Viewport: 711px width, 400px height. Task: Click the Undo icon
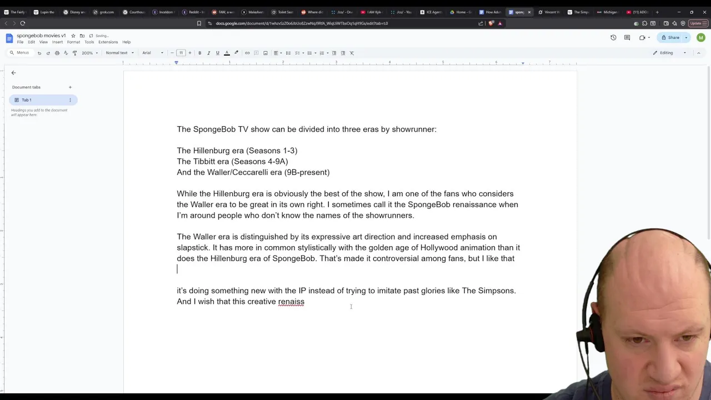(x=39, y=53)
